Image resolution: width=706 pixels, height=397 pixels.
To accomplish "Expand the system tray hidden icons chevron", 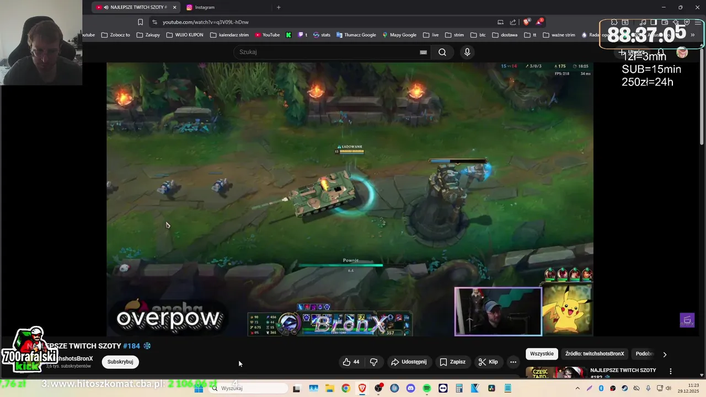I will pyautogui.click(x=577, y=388).
